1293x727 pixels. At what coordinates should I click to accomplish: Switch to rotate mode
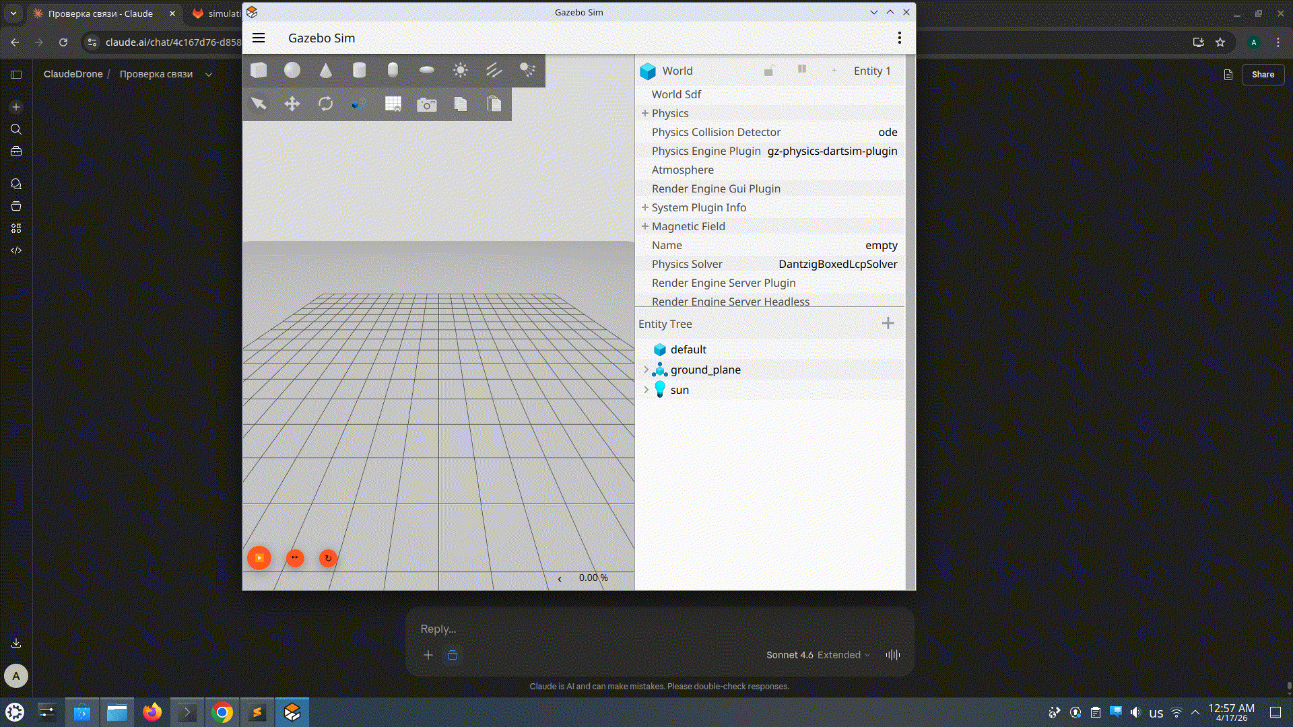[x=326, y=104]
